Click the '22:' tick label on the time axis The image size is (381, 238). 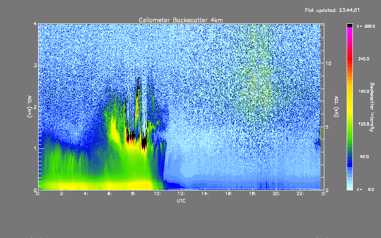tap(300, 194)
